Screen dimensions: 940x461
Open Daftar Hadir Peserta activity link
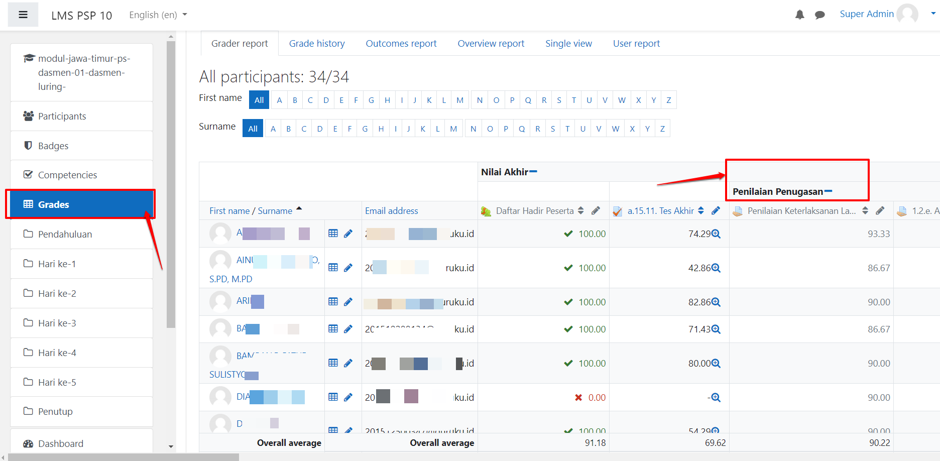click(x=535, y=211)
